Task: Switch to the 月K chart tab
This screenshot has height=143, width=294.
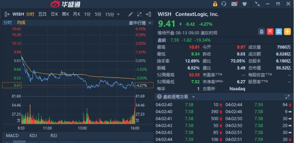Action: click(76, 14)
